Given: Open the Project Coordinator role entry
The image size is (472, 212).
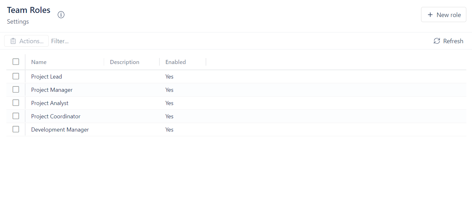Looking at the screenshot, I should [x=56, y=116].
